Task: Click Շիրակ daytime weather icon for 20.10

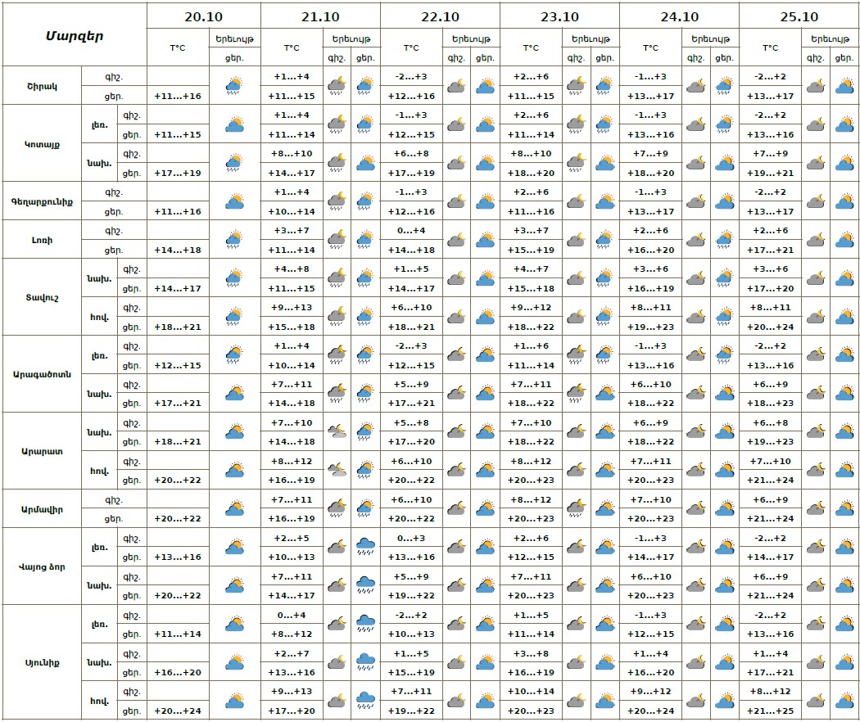Action: (235, 85)
